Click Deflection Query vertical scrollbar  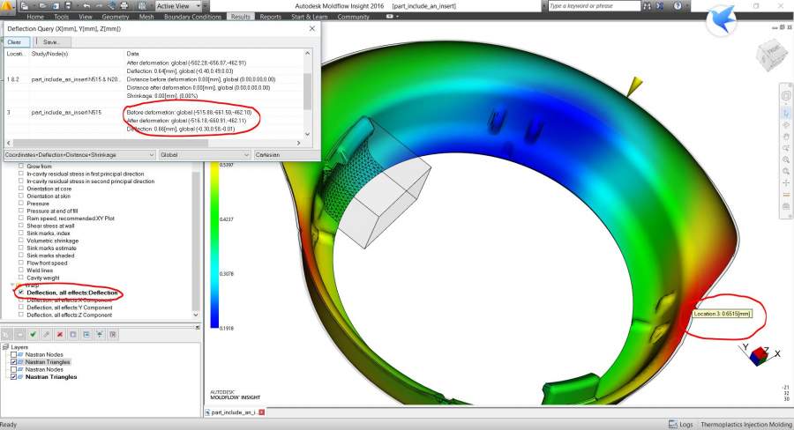pyautogui.click(x=307, y=93)
